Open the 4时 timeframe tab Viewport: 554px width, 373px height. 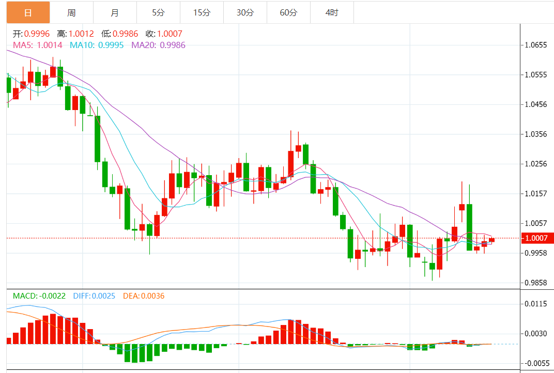point(332,13)
